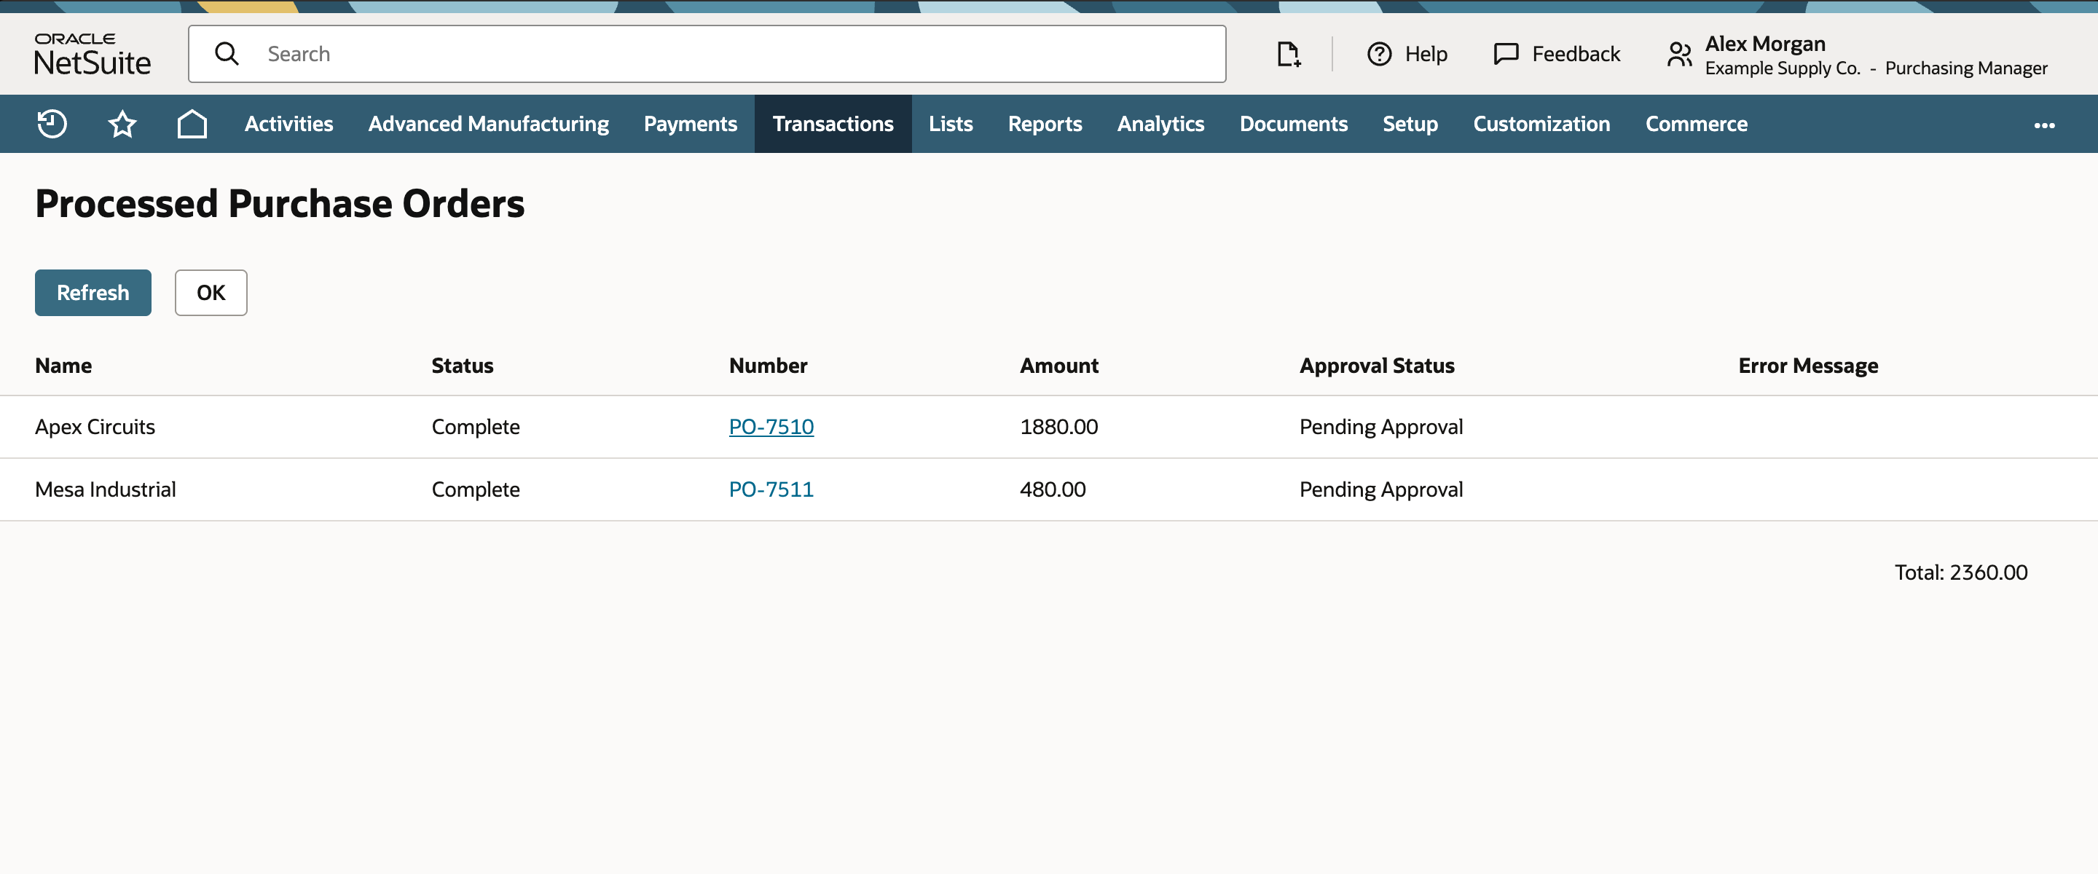Open the Documents menu

point(1293,124)
